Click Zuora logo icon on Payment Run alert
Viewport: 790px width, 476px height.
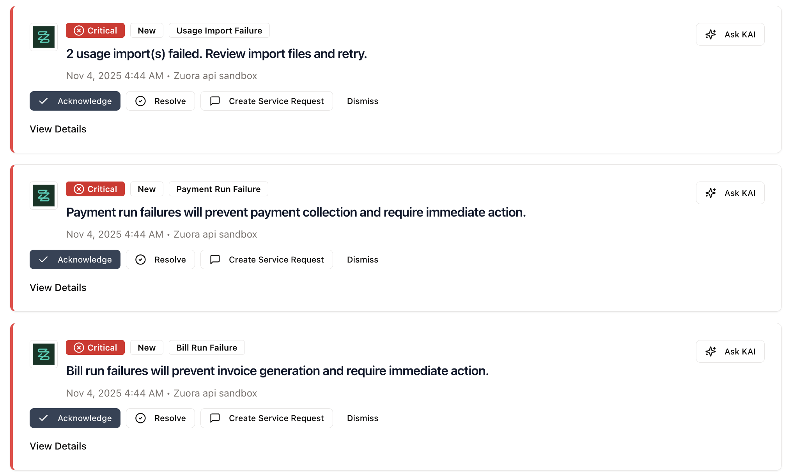(x=44, y=196)
